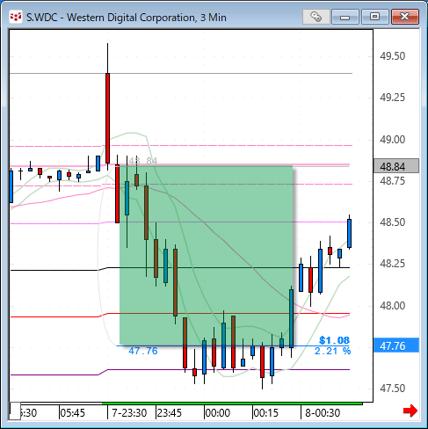
Task: Click the 2.21 % measurement value
Action: pyautogui.click(x=332, y=351)
